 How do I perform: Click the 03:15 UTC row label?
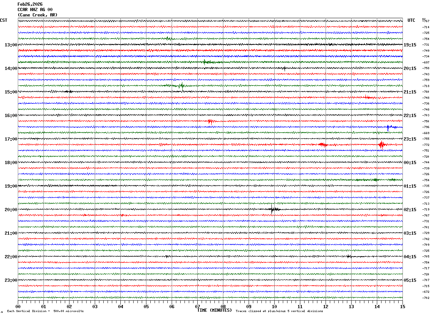pyautogui.click(x=410, y=233)
